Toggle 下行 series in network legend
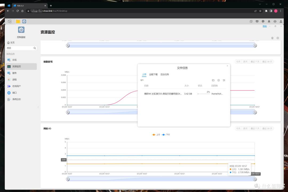The width and height of the screenshot is (288, 192). [x=166, y=135]
